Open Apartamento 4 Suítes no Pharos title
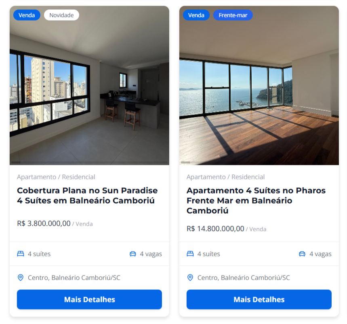 pos(256,200)
